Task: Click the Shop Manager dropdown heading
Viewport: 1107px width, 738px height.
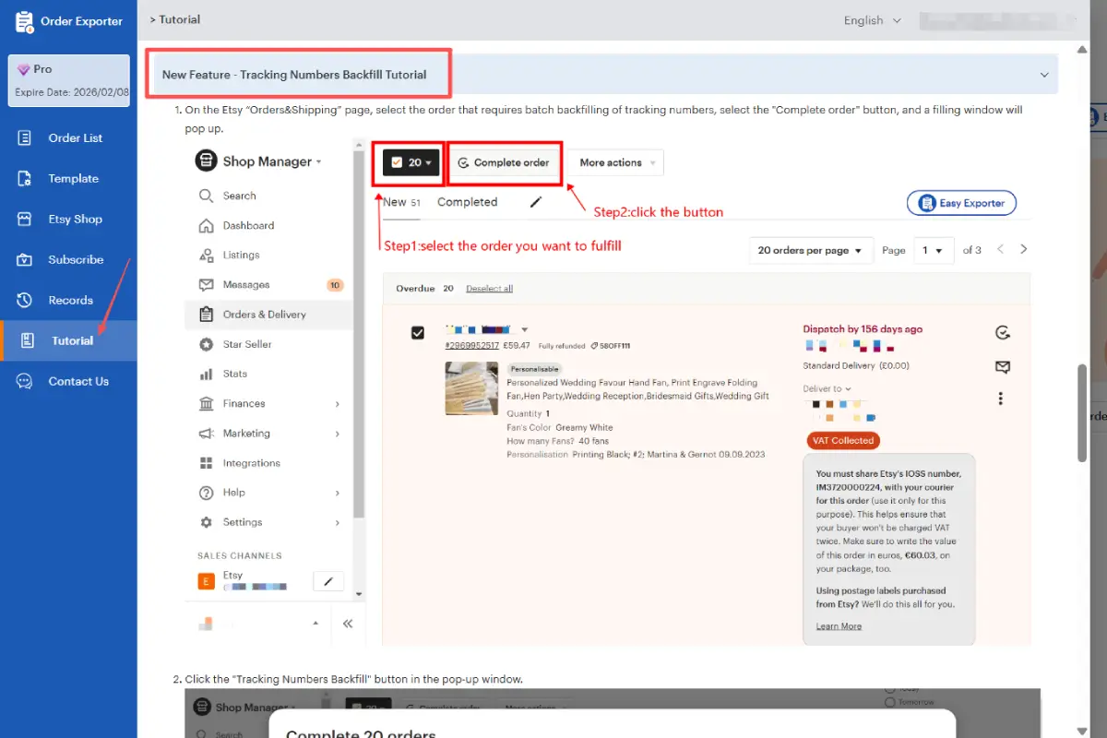Action: pos(259,161)
